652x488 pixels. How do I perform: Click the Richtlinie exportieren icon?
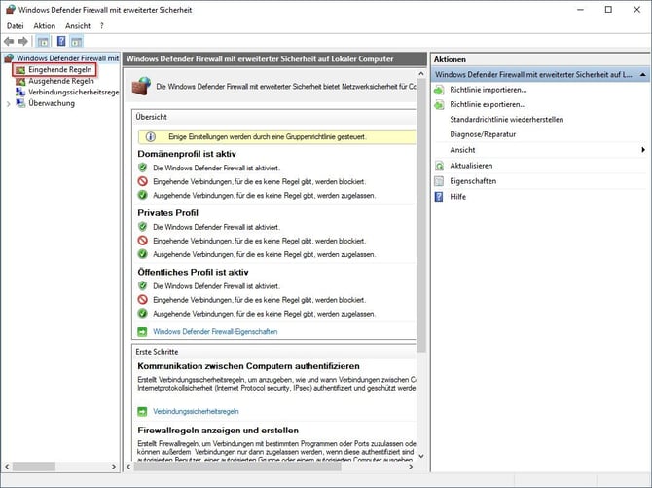[x=441, y=104]
